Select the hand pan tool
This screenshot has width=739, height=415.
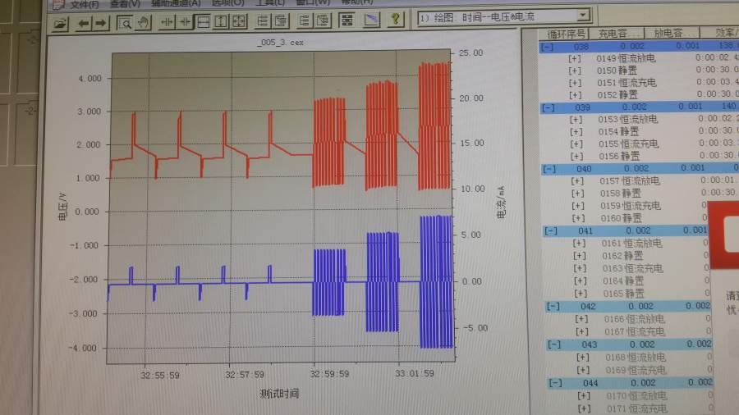[143, 22]
